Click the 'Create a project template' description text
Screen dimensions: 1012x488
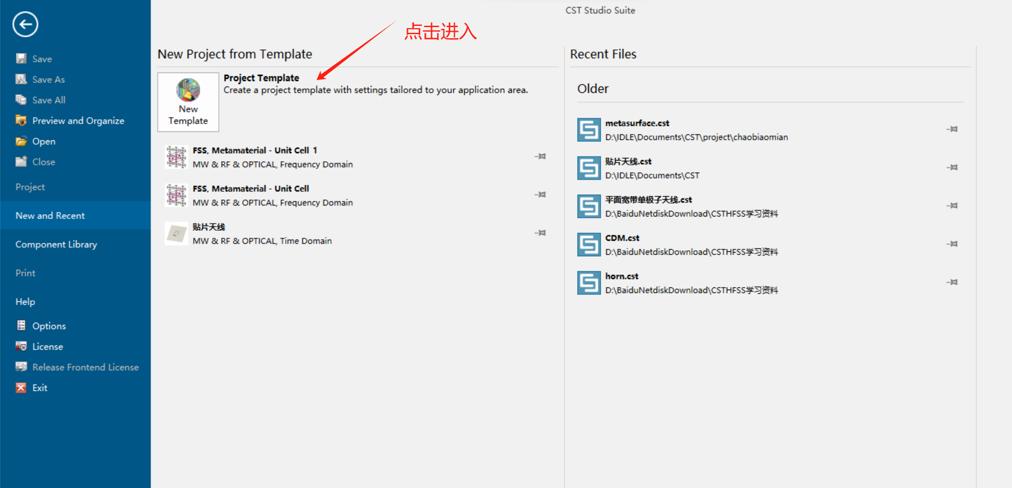pos(376,90)
